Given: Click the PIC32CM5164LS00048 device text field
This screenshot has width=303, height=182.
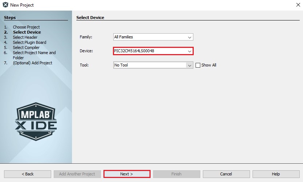Looking at the screenshot, I should click(149, 51).
